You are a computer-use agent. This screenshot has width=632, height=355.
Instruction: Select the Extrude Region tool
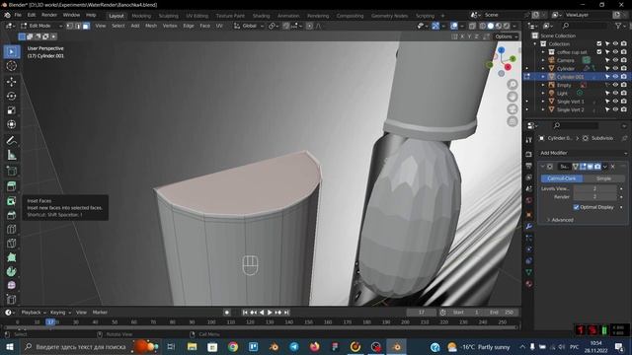click(11, 186)
